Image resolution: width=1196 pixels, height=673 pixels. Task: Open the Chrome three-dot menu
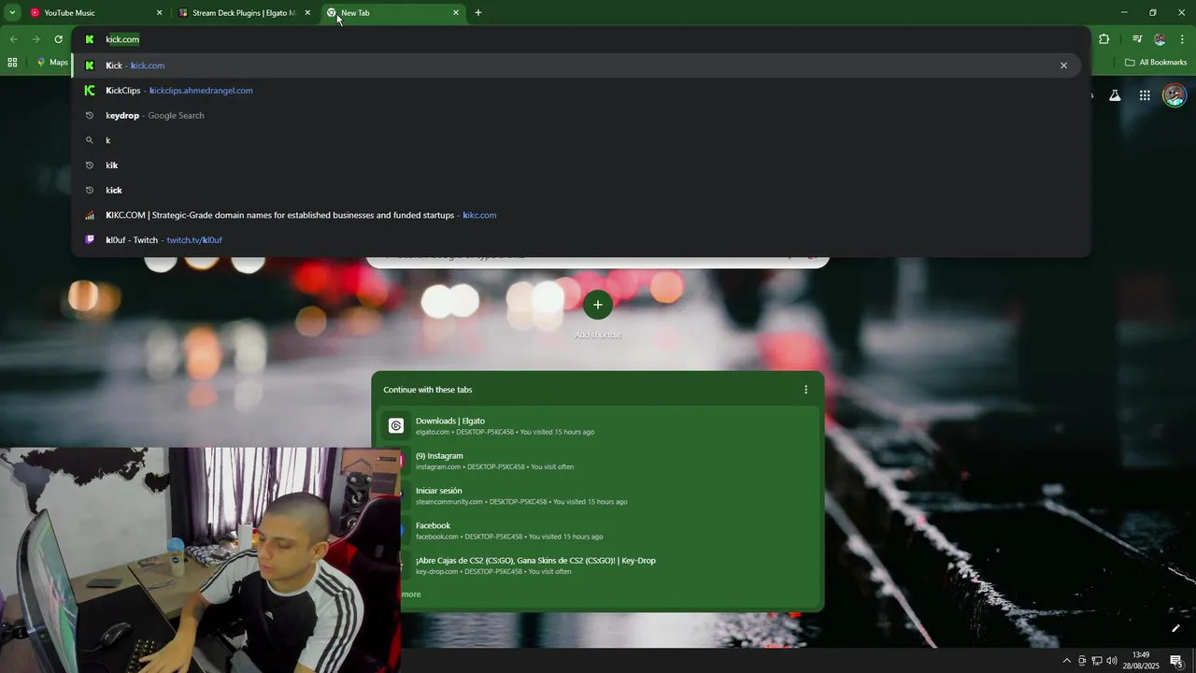pyautogui.click(x=1183, y=39)
